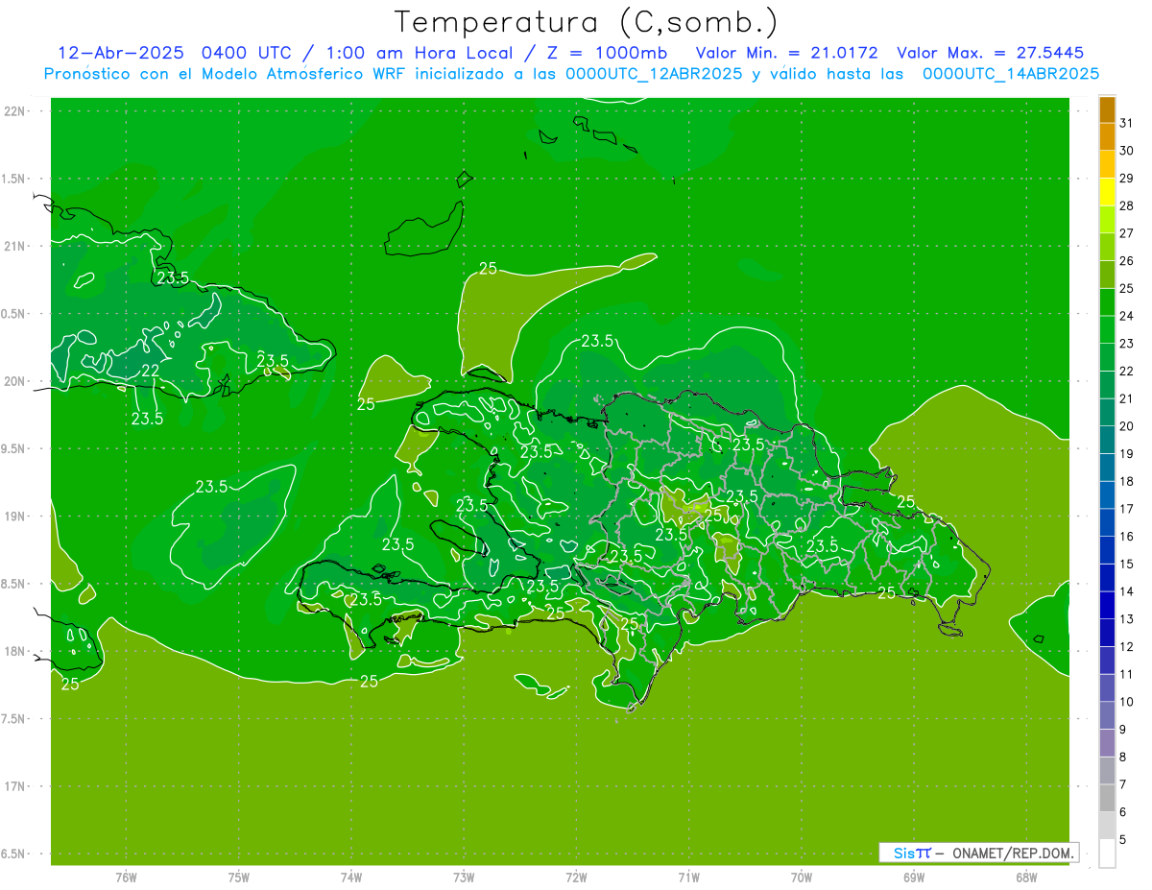The width and height of the screenshot is (1152, 890).
Task: Click the '70W' longitude label
Action: 802,878
